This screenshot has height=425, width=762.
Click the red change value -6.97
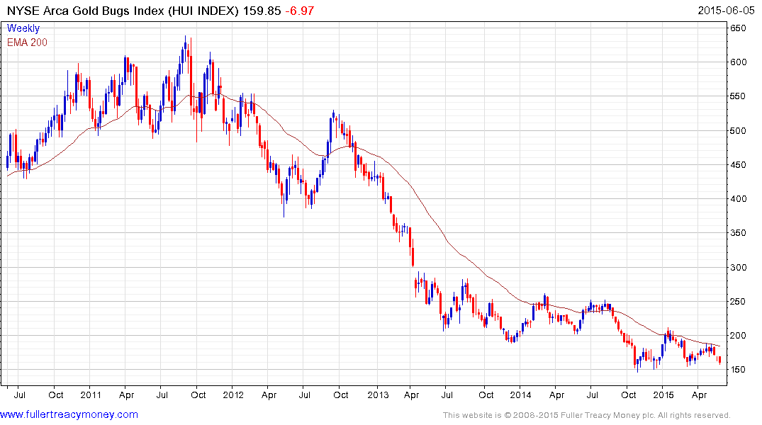point(299,11)
